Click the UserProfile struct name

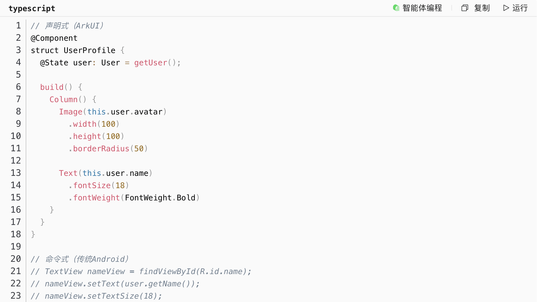pos(89,50)
